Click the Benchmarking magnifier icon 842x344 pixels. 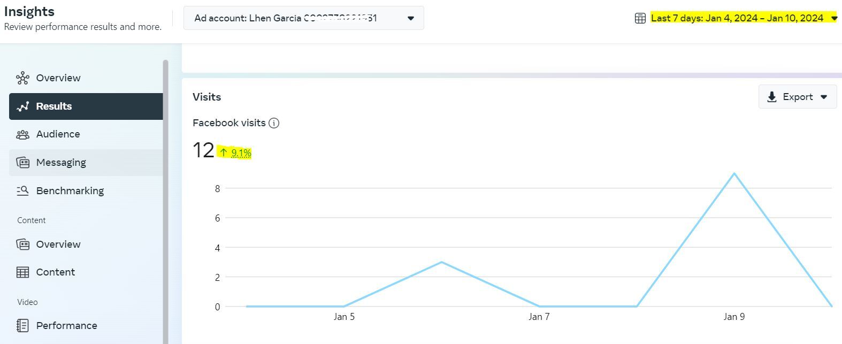[x=22, y=190]
